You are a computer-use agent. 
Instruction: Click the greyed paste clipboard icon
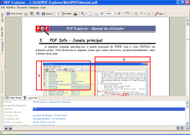coord(149,14)
